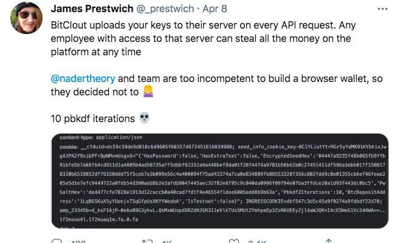The height and width of the screenshot is (243, 400).
Task: Click the 1K retweet count
Action: coord(165,242)
